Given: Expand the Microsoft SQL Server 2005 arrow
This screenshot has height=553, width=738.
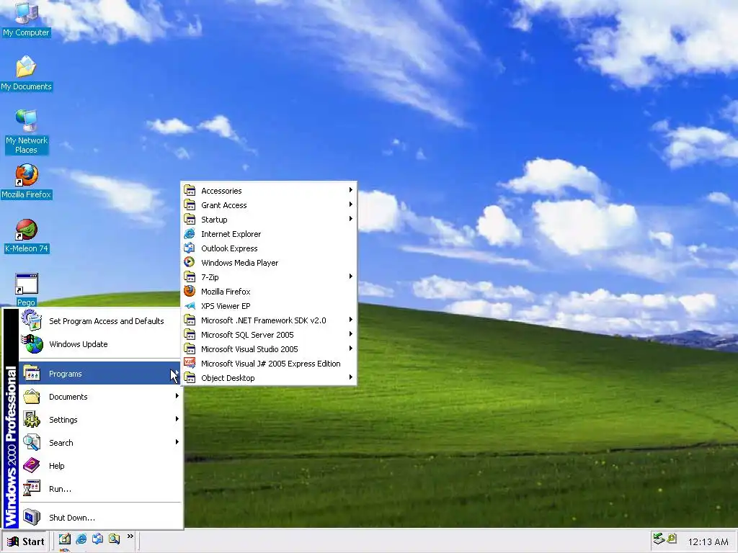Looking at the screenshot, I should click(351, 334).
